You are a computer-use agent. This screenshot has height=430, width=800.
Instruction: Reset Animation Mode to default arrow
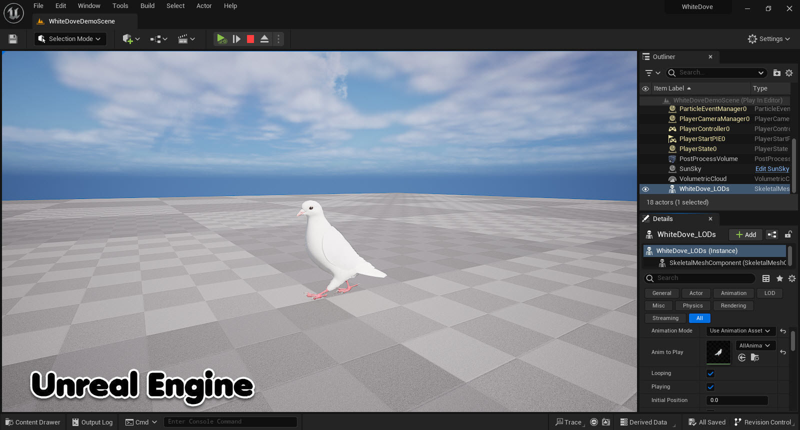coord(783,331)
